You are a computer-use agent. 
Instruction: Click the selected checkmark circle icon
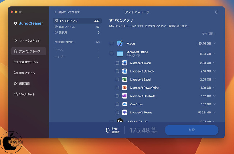pos(56,32)
